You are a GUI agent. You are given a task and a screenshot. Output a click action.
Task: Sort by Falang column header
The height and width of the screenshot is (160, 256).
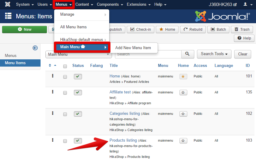coord(97,65)
